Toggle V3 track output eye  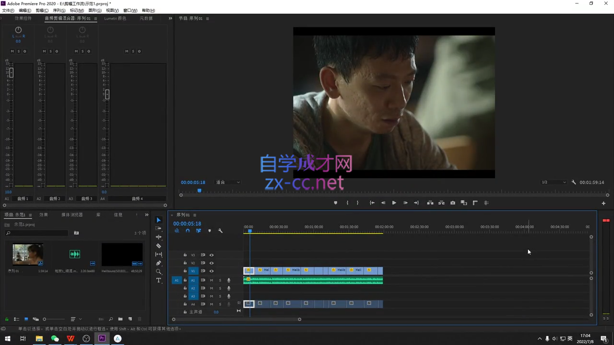212,255
